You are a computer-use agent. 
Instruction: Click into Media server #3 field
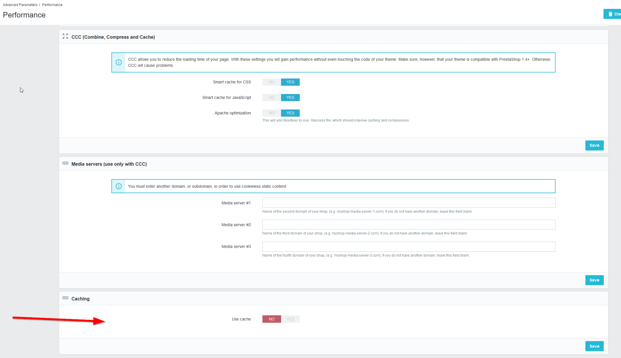coord(409,247)
